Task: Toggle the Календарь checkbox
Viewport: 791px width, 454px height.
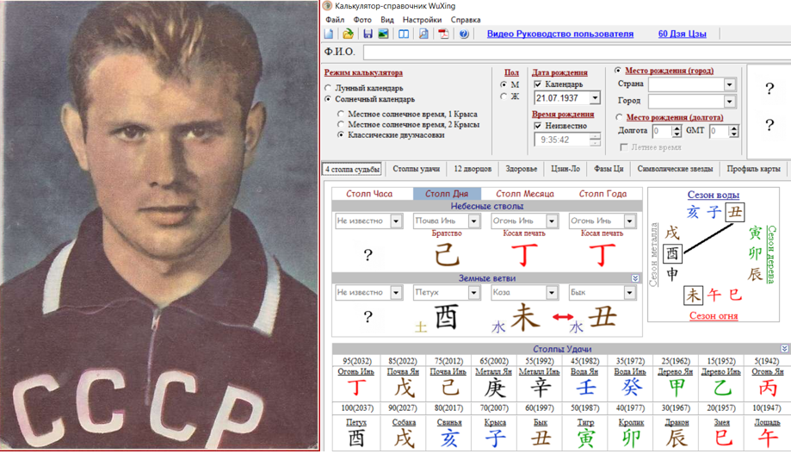Action: (538, 84)
